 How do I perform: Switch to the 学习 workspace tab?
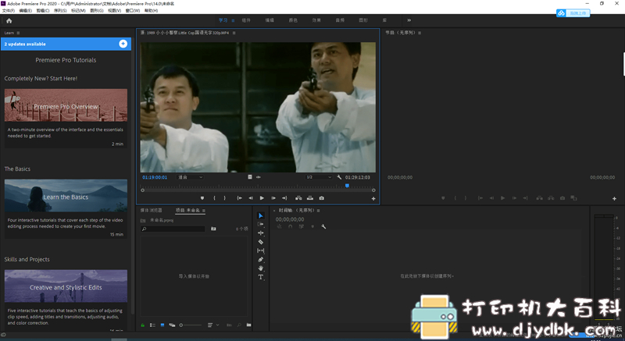(x=223, y=20)
